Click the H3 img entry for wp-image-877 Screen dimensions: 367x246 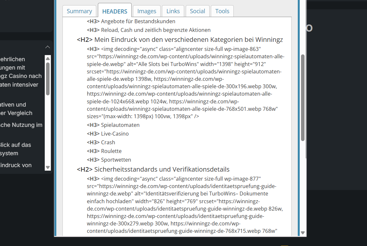pos(185,205)
